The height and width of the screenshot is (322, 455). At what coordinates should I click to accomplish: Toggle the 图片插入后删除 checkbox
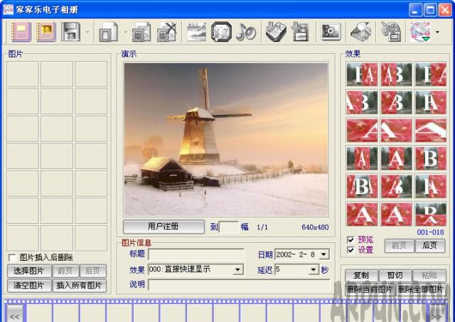(12, 257)
